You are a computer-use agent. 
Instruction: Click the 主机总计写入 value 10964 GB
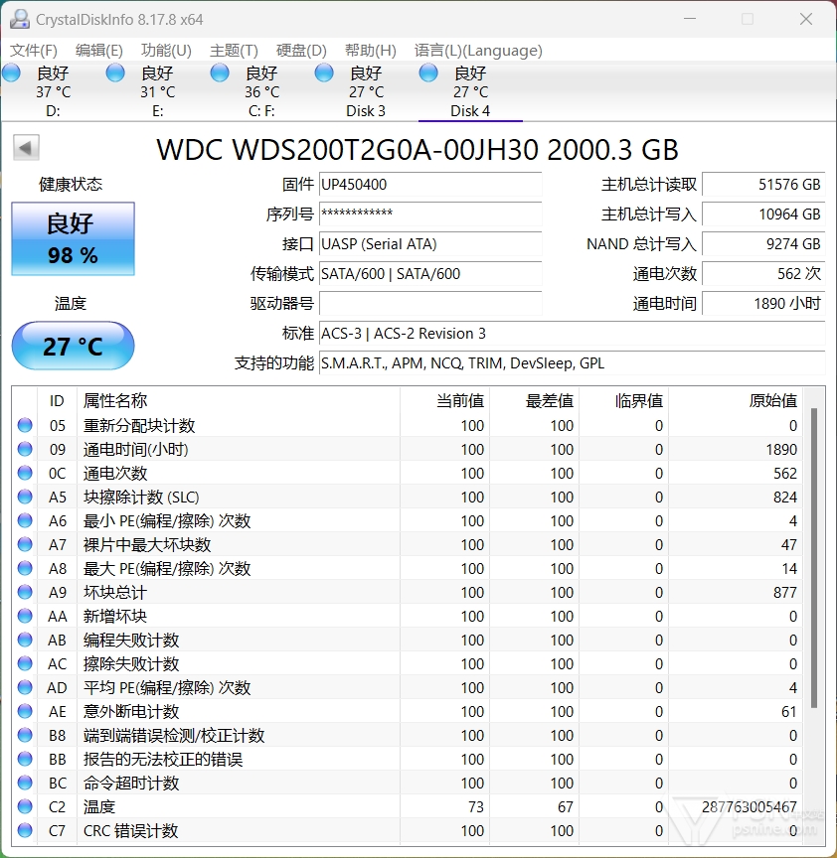pyautogui.click(x=763, y=214)
